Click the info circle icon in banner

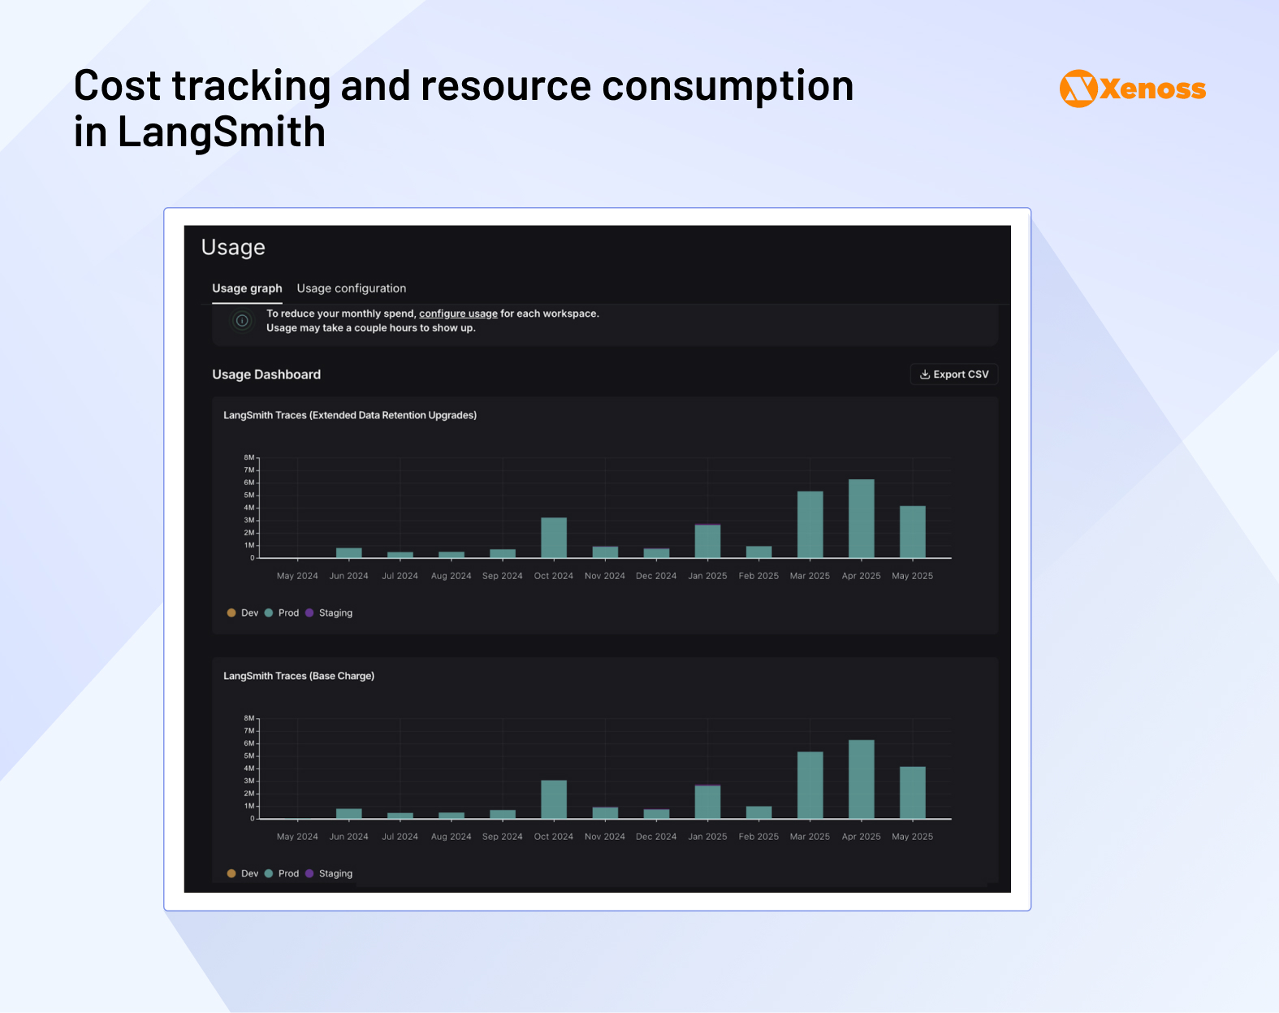242,321
